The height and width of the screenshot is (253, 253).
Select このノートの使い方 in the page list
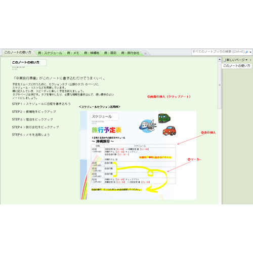tap(236, 66)
